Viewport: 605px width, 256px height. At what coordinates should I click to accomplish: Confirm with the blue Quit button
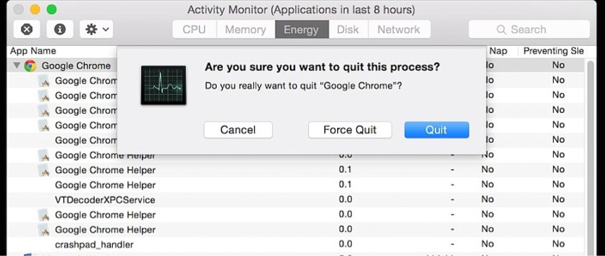coord(437,130)
